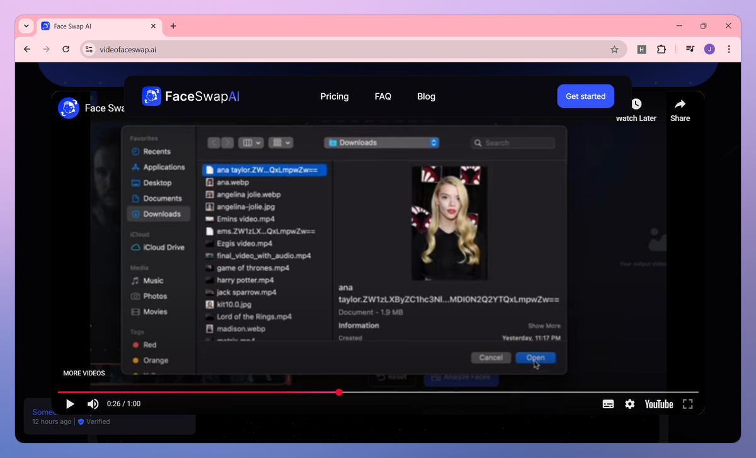Click the MORE VIDEOS label
This screenshot has height=458, width=756.
point(84,374)
